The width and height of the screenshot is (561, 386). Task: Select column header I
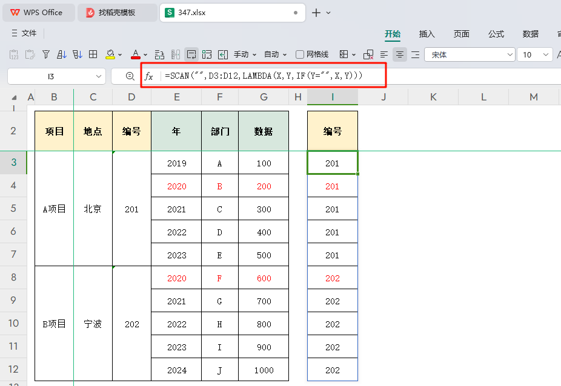click(333, 97)
